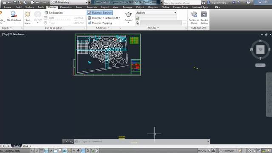The width and height of the screenshot is (272, 153).
Task: Click the command line wrench icon
Action: [71, 142]
